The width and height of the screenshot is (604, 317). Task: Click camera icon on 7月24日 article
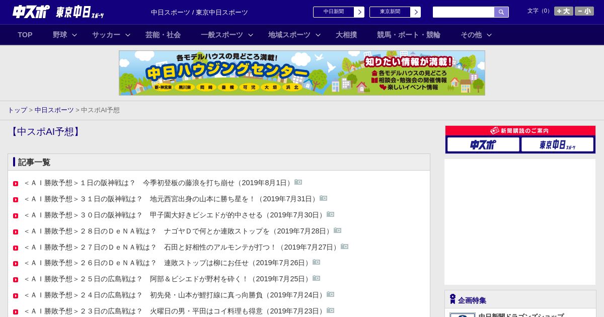click(x=331, y=294)
